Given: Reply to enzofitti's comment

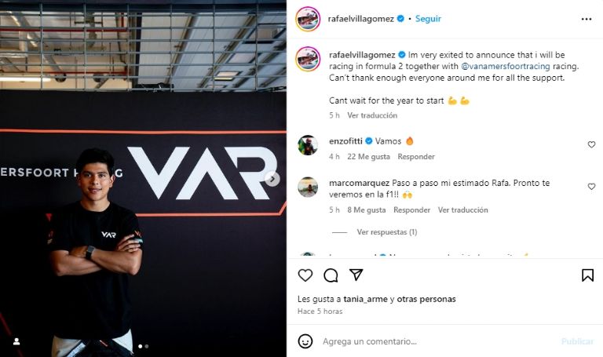Looking at the screenshot, I should (416, 156).
